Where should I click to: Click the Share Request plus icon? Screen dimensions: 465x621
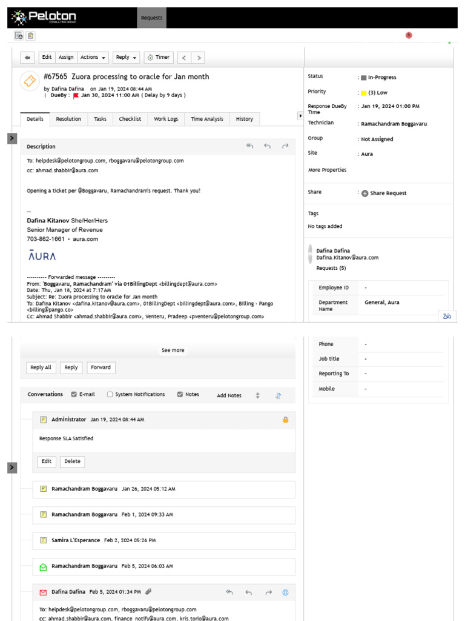pos(364,193)
